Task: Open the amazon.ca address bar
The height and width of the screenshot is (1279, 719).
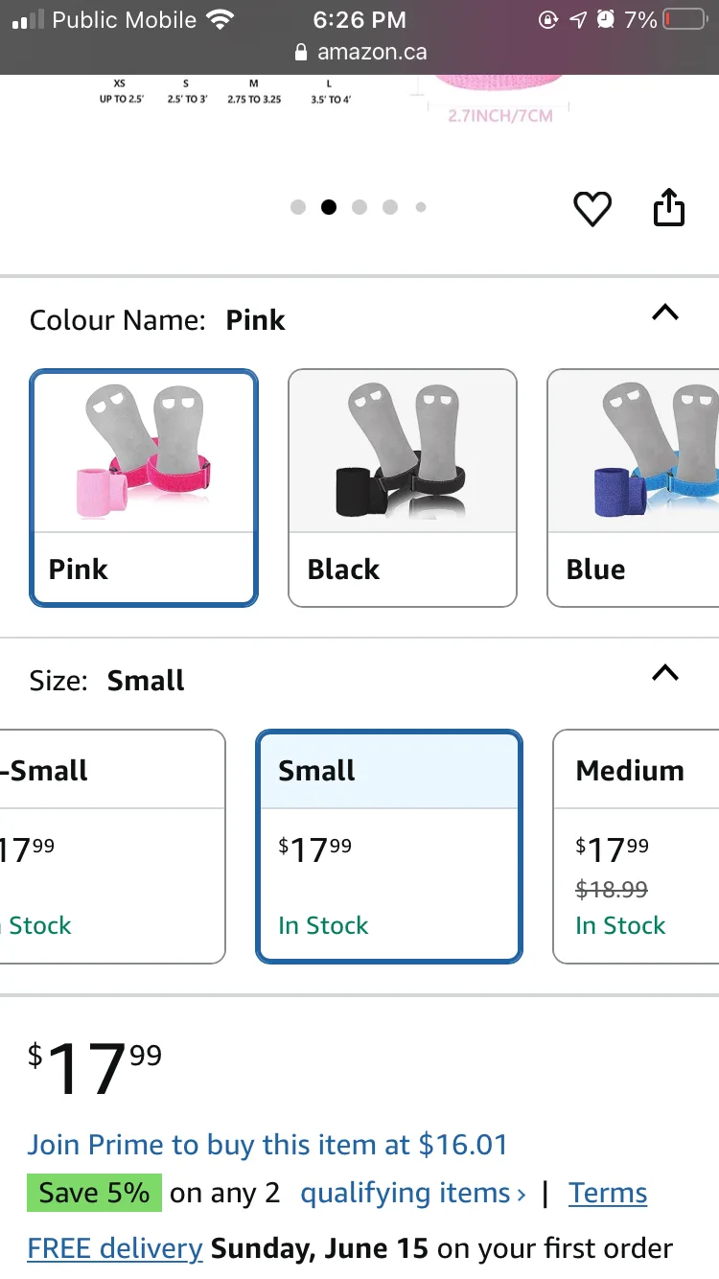Action: [373, 53]
